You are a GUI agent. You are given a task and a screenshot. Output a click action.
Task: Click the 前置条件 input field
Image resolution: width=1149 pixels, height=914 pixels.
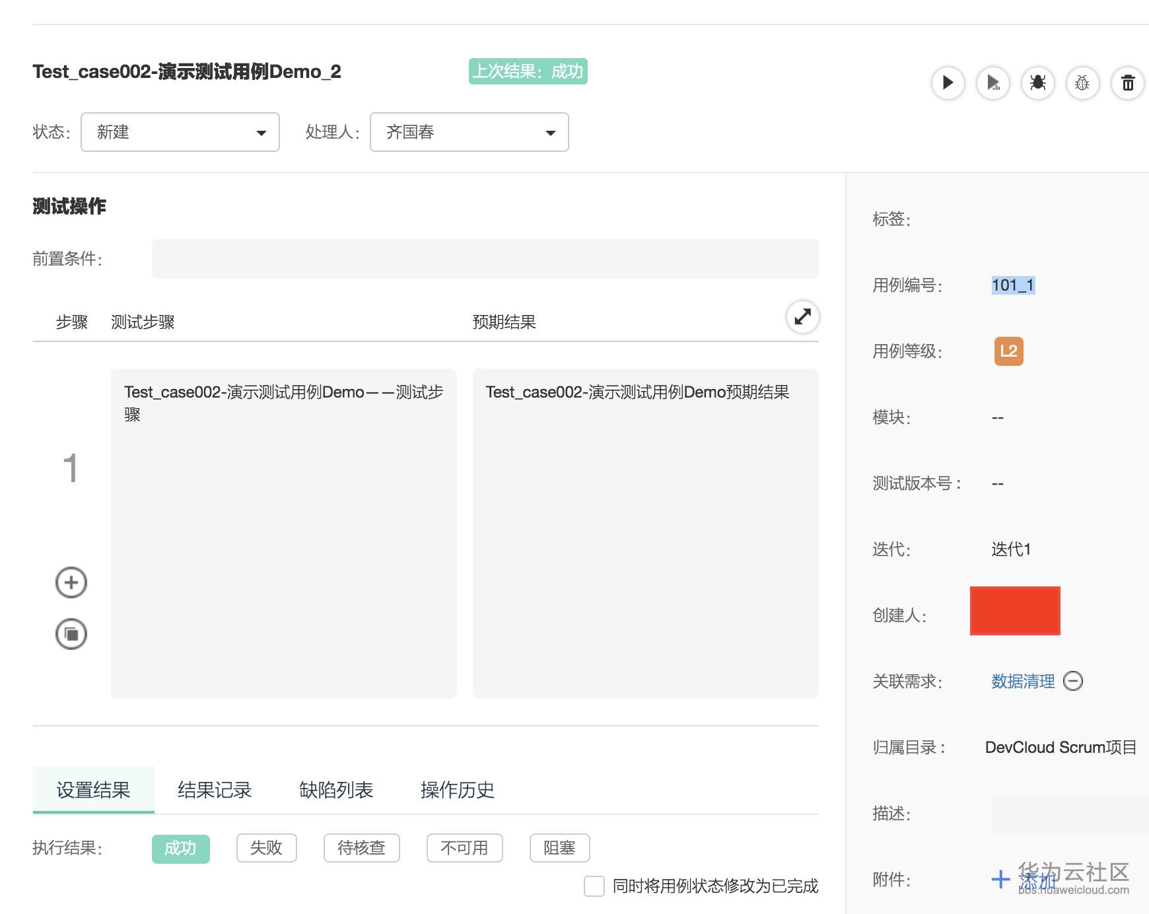pos(485,259)
